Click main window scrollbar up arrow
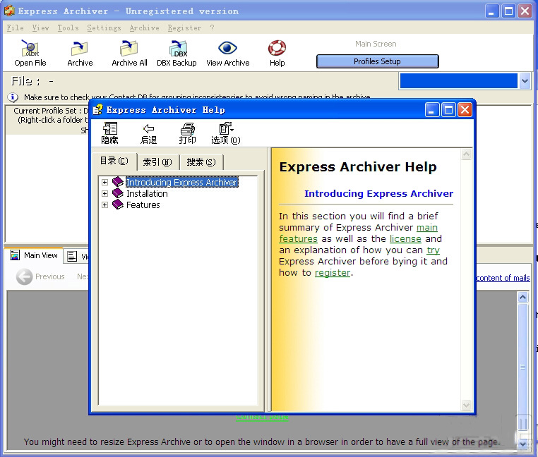538x457 pixels. click(523, 297)
